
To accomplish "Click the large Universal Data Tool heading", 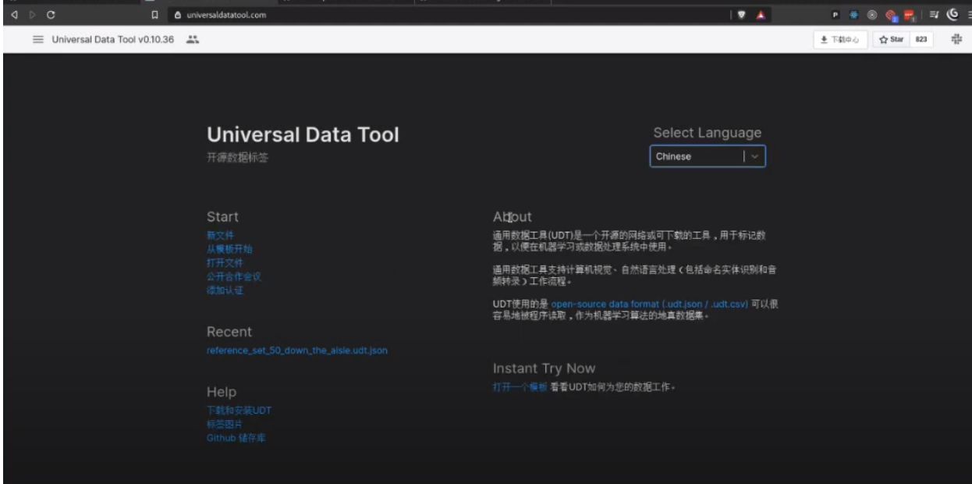I will pos(303,135).
